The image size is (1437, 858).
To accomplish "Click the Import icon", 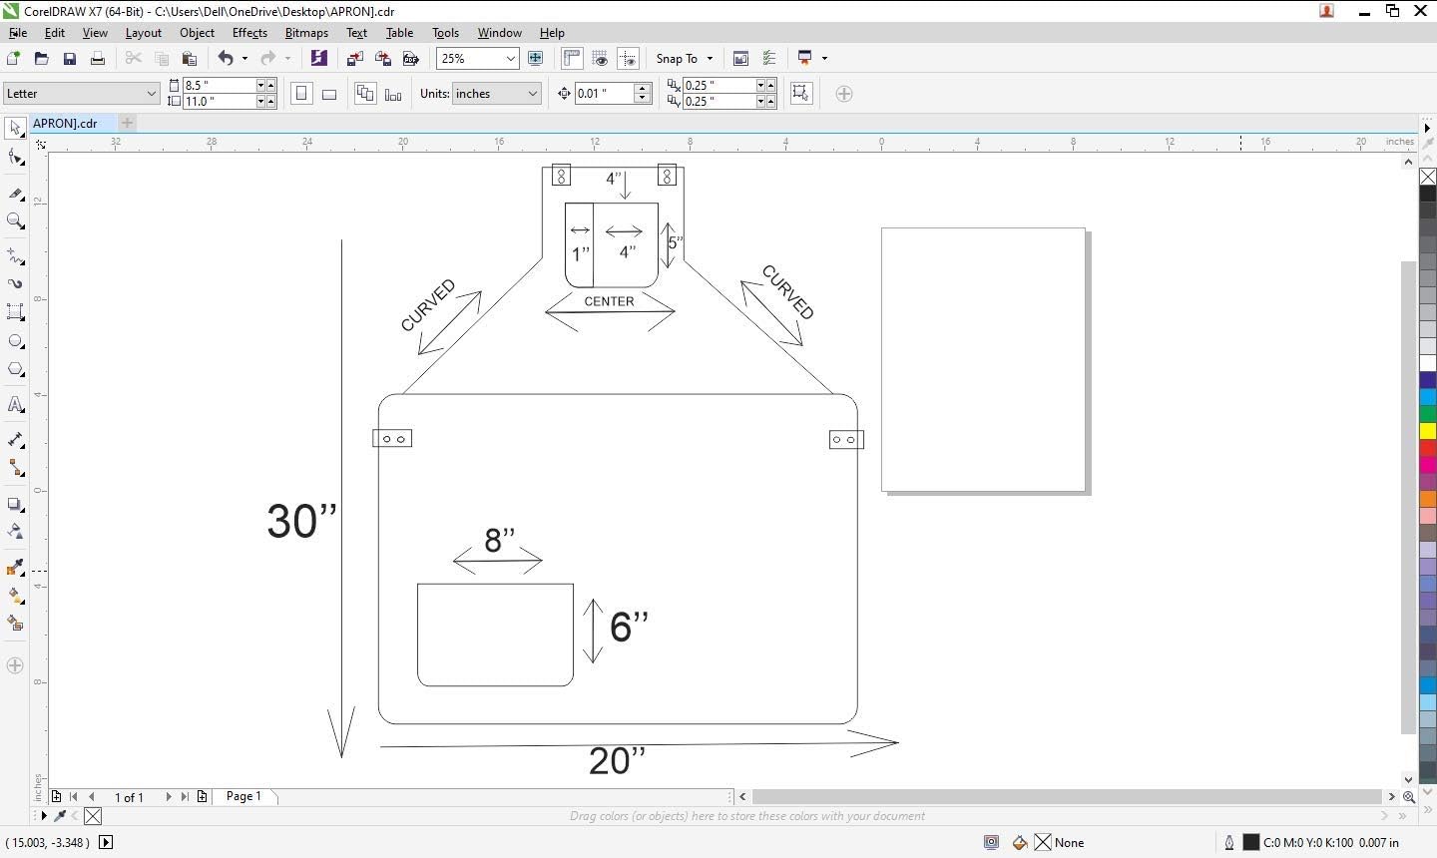I will [354, 59].
